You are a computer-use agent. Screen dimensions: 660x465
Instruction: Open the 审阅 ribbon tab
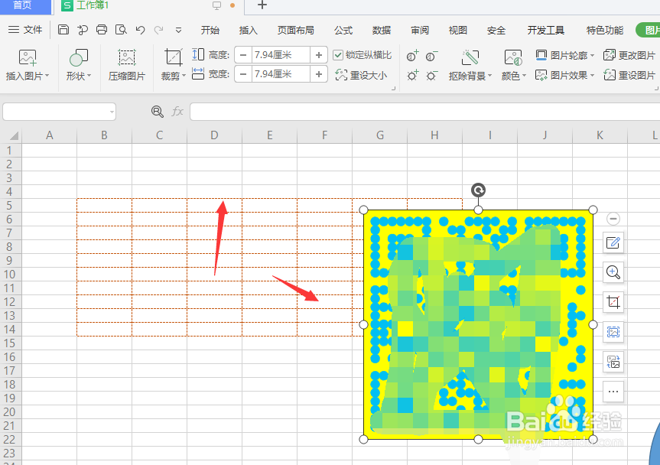coord(420,30)
